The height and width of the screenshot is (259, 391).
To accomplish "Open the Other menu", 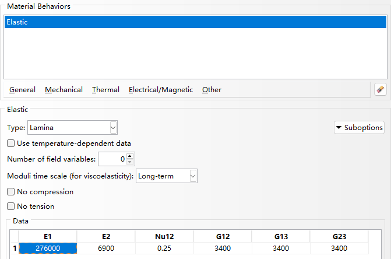I will (x=212, y=90).
